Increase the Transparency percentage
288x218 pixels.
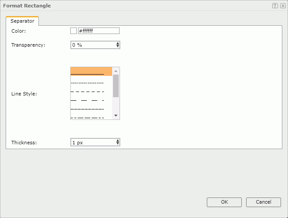click(x=118, y=43)
